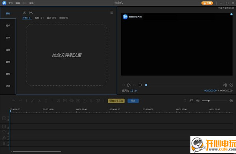
Task: Switch to the 视频 (0) tab
Action: click(39, 18)
